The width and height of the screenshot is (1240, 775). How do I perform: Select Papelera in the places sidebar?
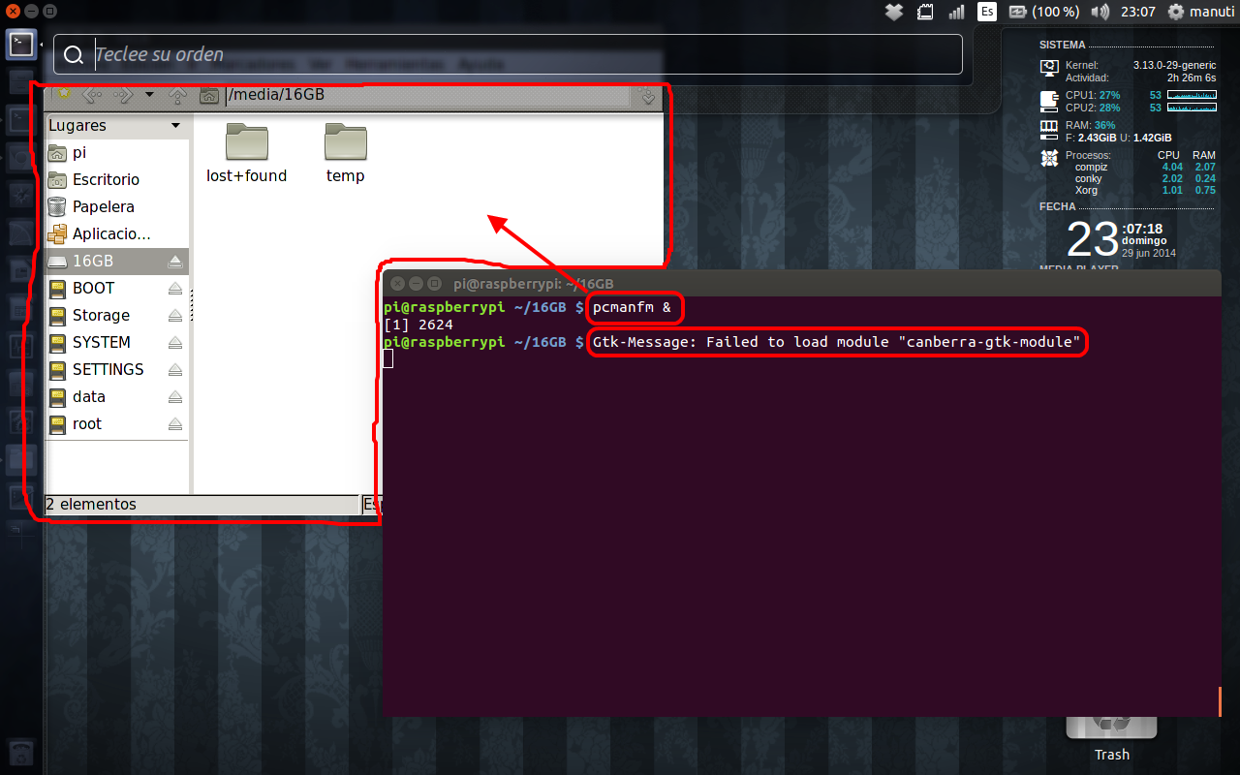click(103, 207)
